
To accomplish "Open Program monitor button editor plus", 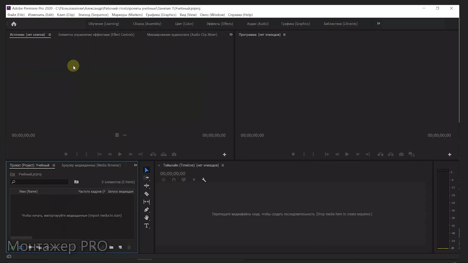I will click(450, 154).
